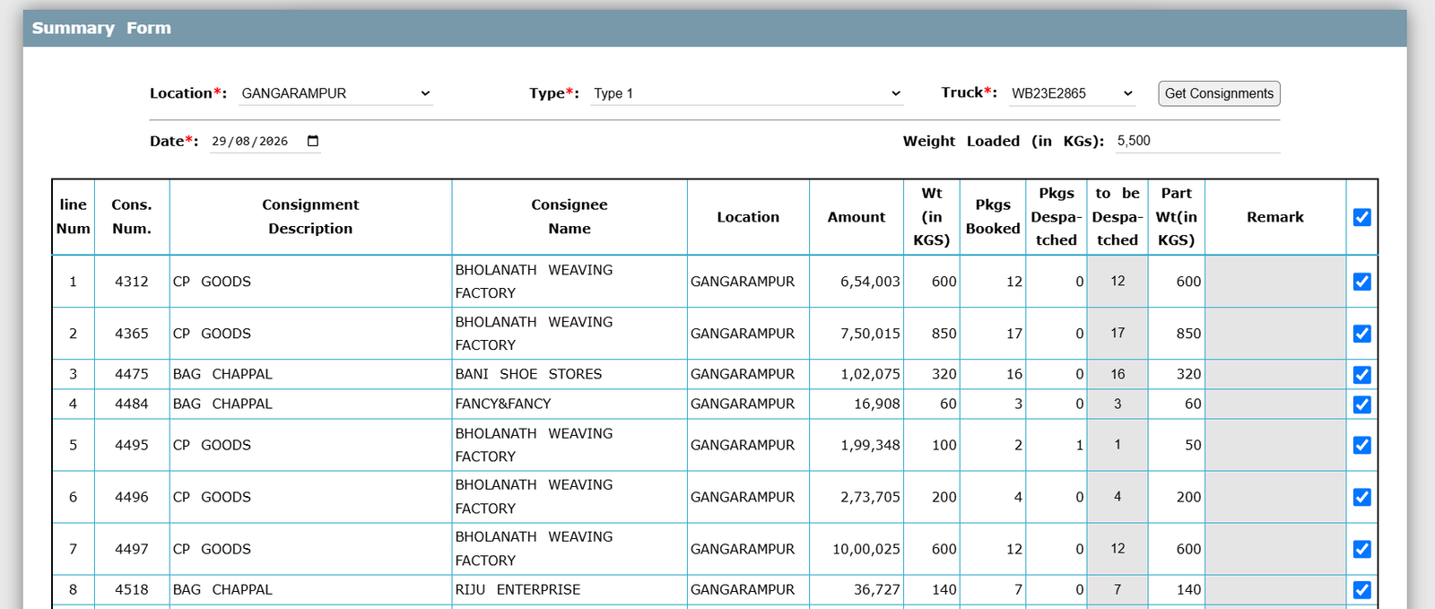Image resolution: width=1435 pixels, height=609 pixels.
Task: Click the Date field showing 29/08/2026
Action: (x=265, y=141)
